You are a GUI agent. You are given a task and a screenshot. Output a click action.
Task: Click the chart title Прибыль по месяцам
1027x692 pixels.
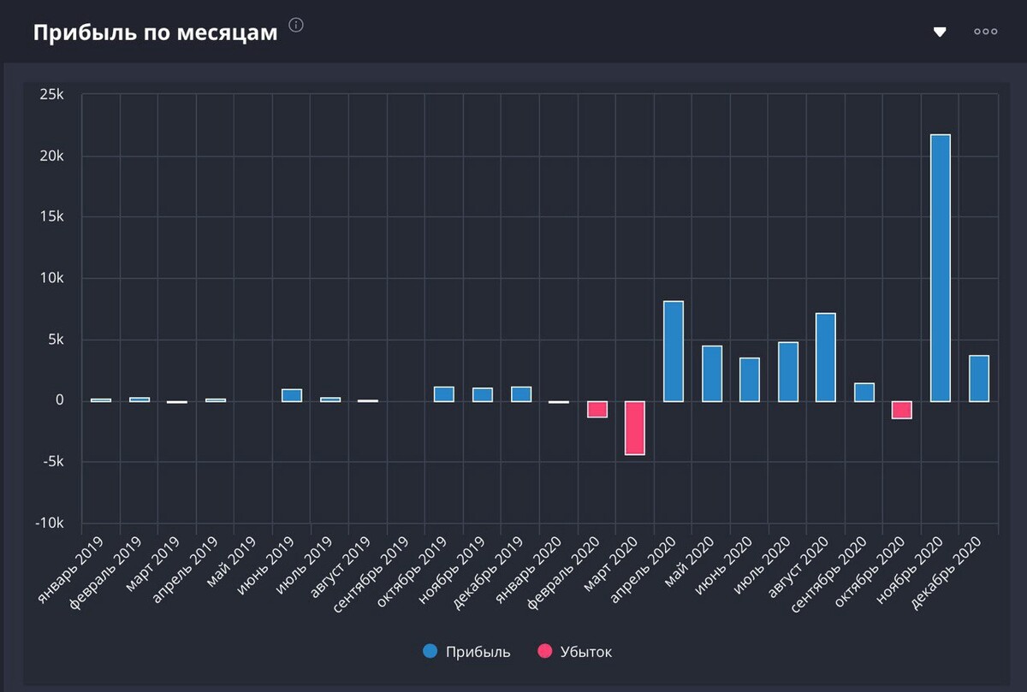pos(155,33)
